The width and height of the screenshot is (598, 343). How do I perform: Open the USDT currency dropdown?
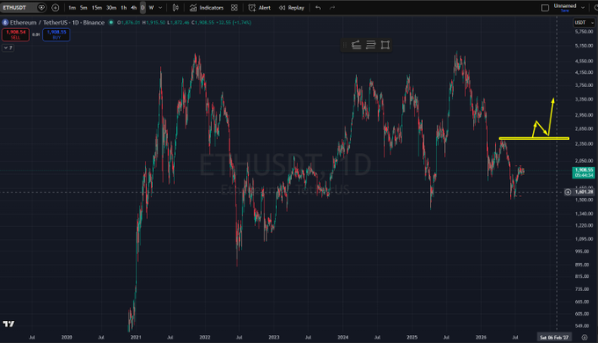584,23
